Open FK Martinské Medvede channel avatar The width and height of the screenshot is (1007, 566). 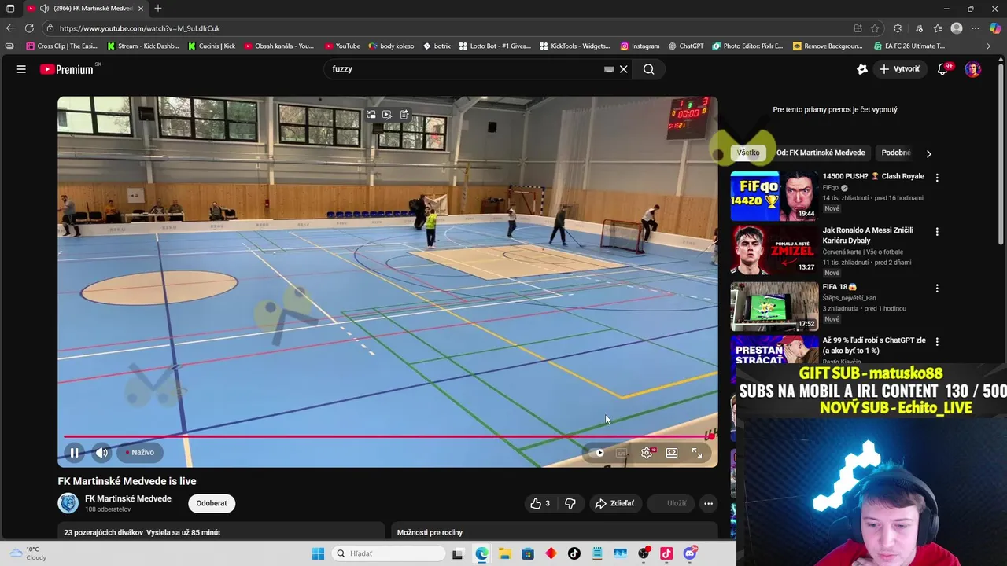pos(68,503)
